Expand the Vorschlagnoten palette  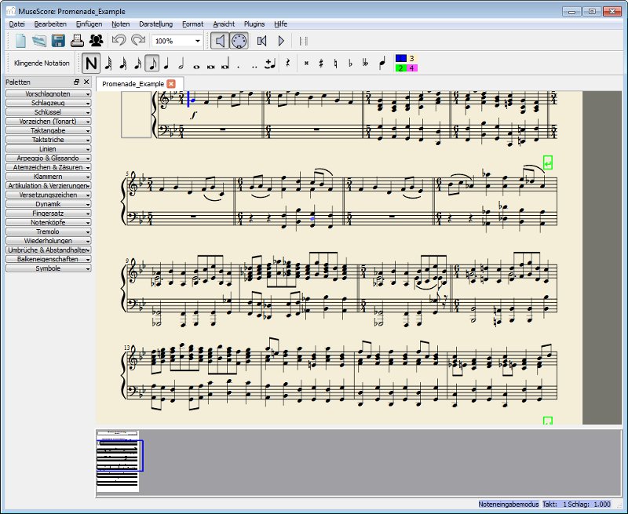[x=48, y=93]
